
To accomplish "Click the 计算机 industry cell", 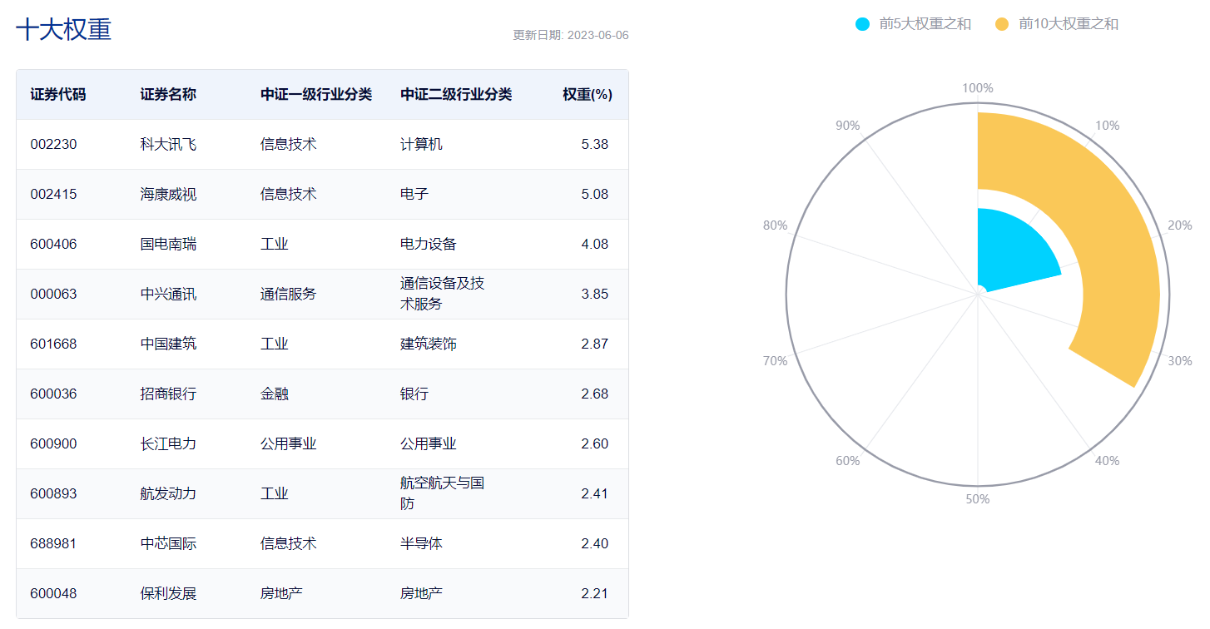I will [x=421, y=145].
